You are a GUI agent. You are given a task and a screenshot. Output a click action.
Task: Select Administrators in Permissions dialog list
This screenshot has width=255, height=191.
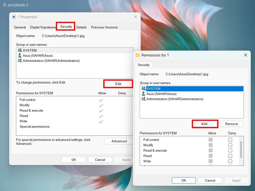pyautogui.click(x=192, y=99)
